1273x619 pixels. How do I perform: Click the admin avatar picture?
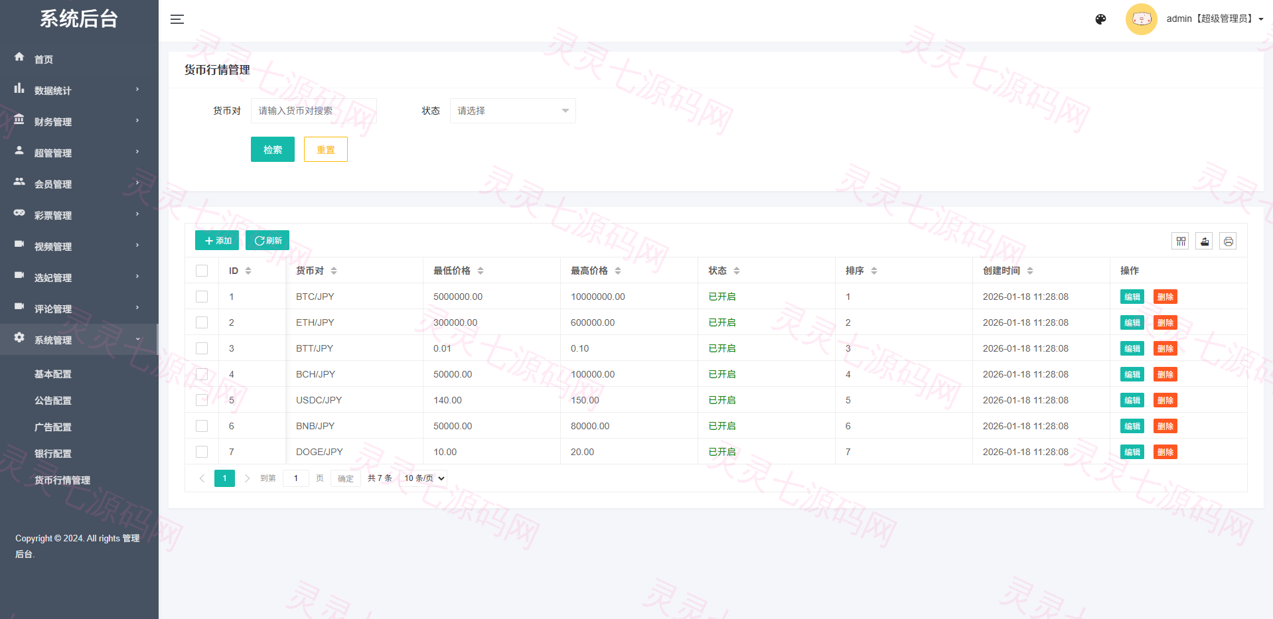pyautogui.click(x=1141, y=19)
